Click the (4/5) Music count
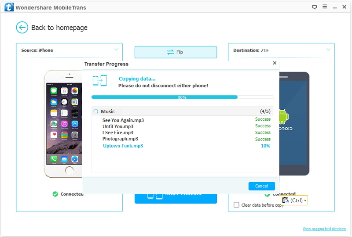Screen dimensions: 352x237 point(265,111)
